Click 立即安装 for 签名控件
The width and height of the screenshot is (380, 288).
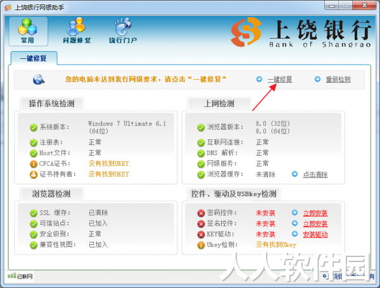[x=315, y=223]
